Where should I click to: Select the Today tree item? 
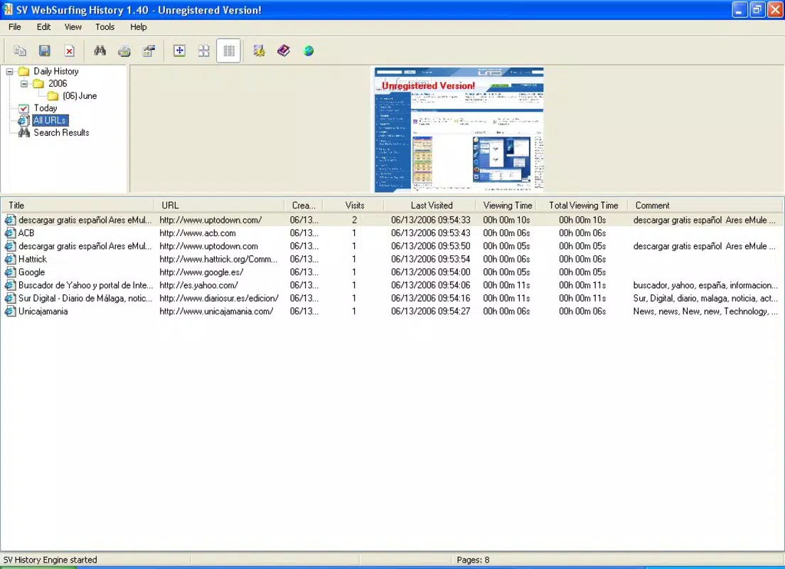tap(46, 108)
